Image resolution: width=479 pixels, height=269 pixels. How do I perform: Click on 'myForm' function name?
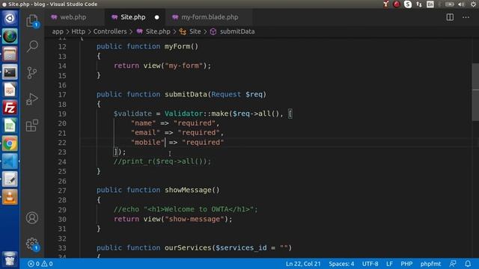[177, 46]
